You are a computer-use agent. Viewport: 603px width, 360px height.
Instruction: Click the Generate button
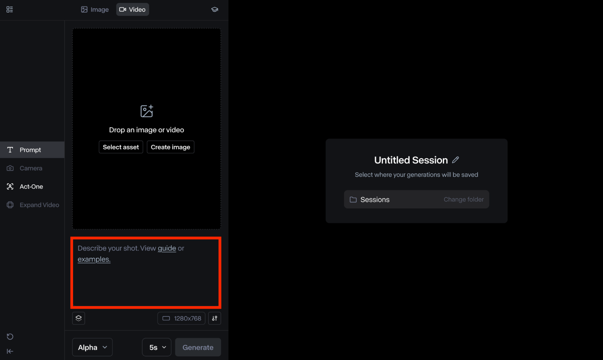point(198,347)
